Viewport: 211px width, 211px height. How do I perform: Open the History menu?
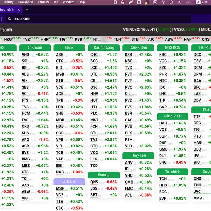[x=8, y=2]
